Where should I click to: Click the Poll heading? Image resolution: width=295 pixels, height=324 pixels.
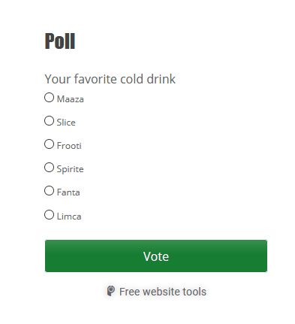pos(60,41)
